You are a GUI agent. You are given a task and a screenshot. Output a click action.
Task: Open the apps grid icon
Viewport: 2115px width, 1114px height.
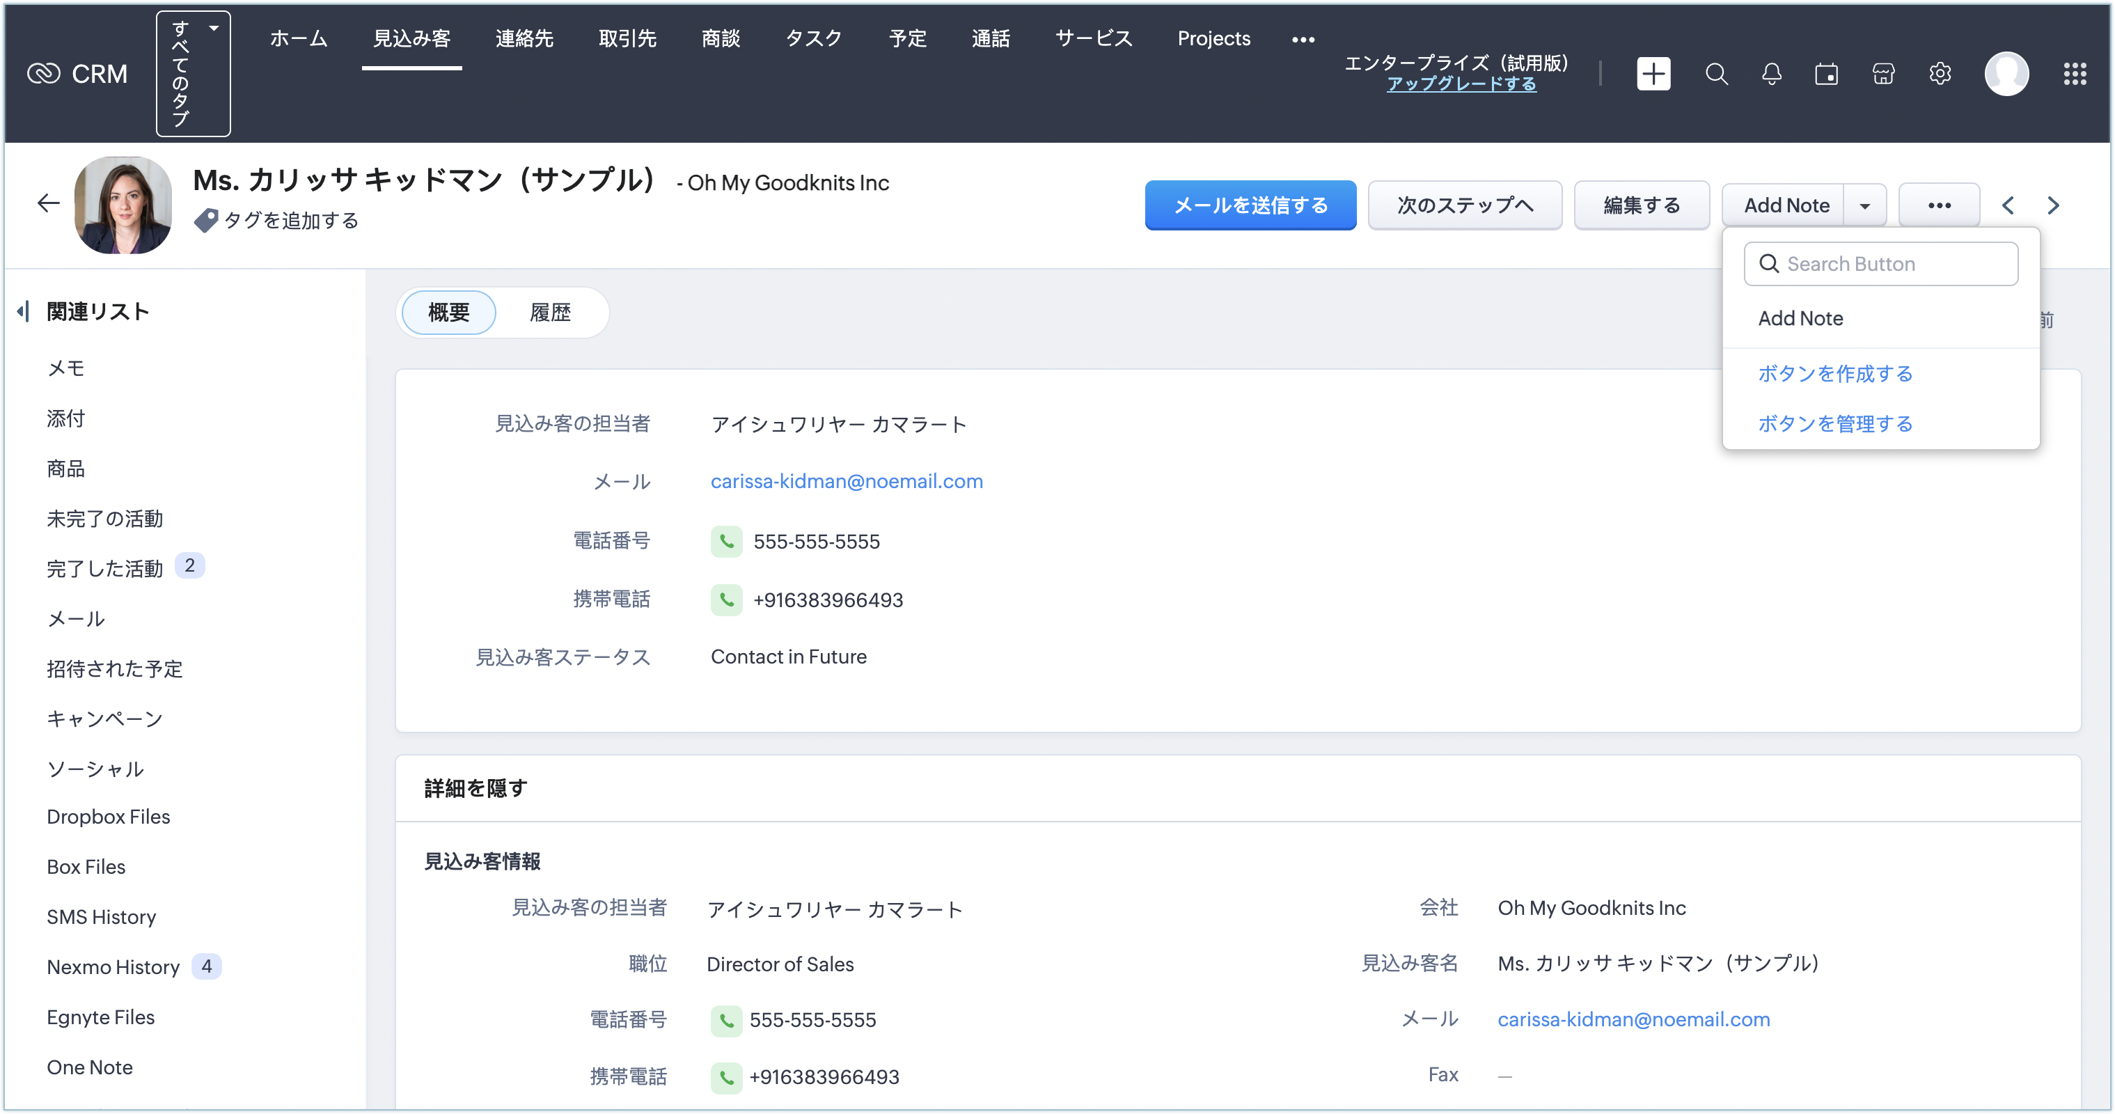(2075, 74)
